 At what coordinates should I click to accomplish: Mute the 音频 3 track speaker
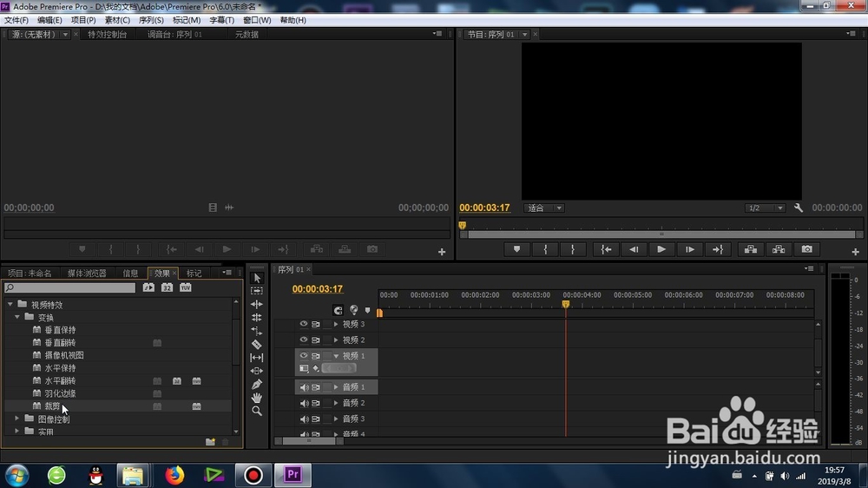coord(304,419)
